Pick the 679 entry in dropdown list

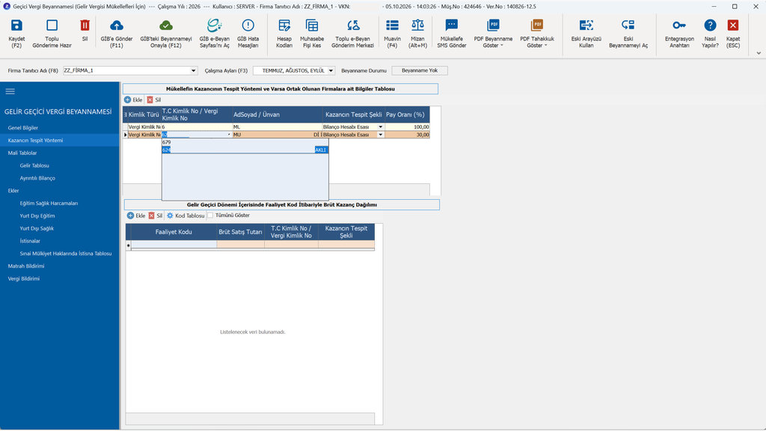(245, 143)
